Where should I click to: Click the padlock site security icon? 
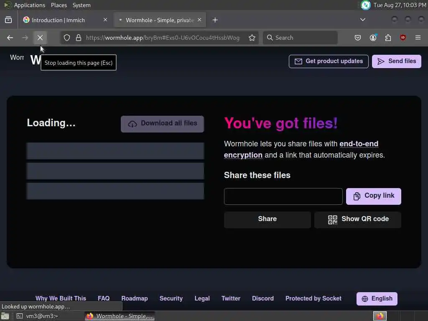click(78, 38)
